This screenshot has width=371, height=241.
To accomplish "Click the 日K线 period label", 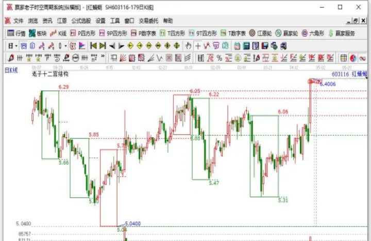I will [11, 69].
